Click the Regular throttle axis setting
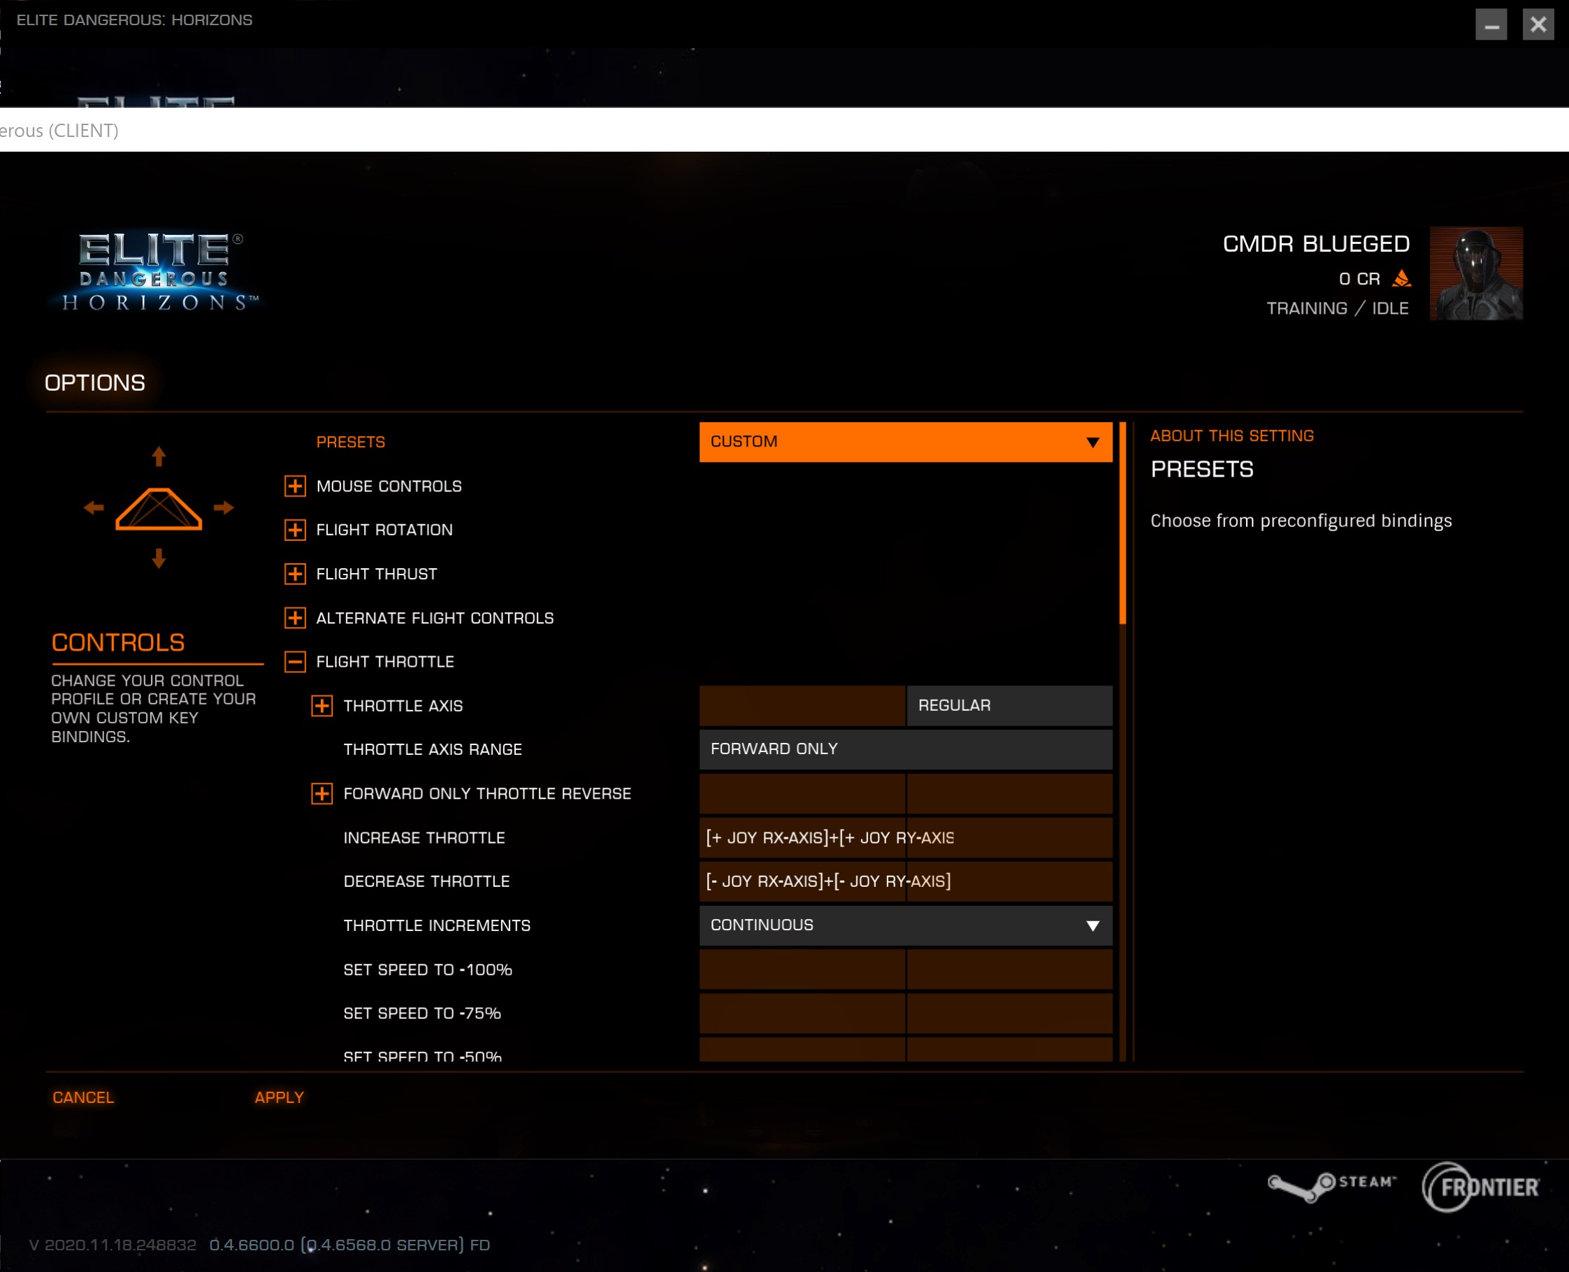1569x1272 pixels. click(1009, 705)
